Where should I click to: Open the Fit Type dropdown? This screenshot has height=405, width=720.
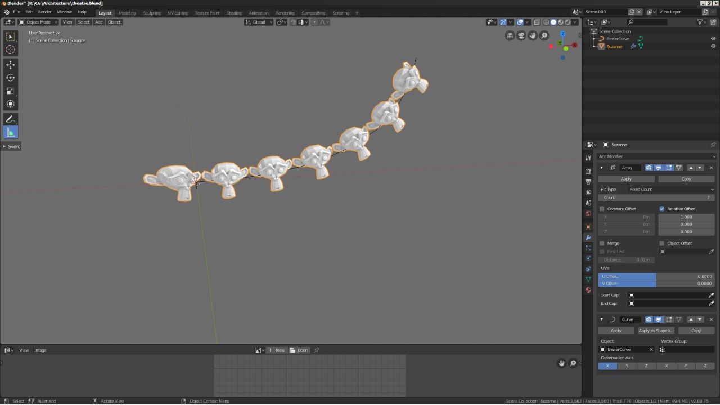(x=671, y=190)
